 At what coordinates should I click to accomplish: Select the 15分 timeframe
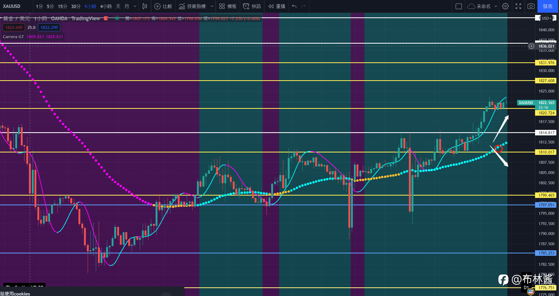click(x=62, y=6)
